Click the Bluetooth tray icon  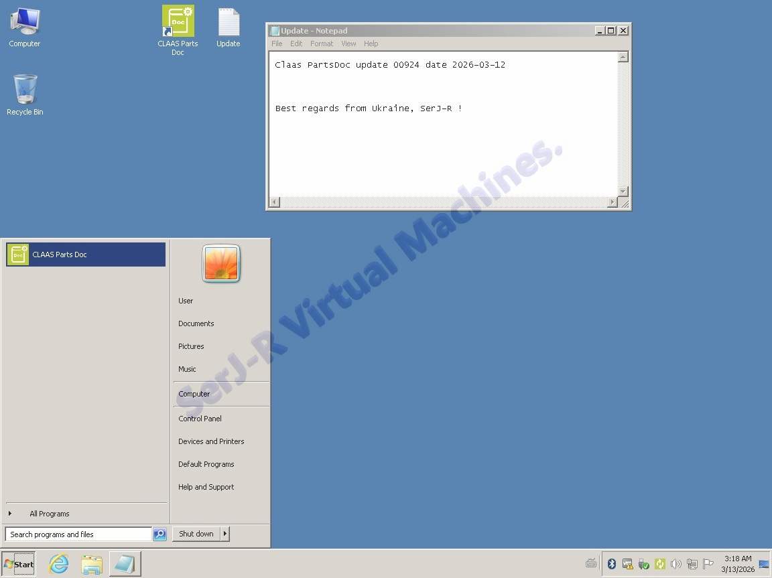pos(611,564)
